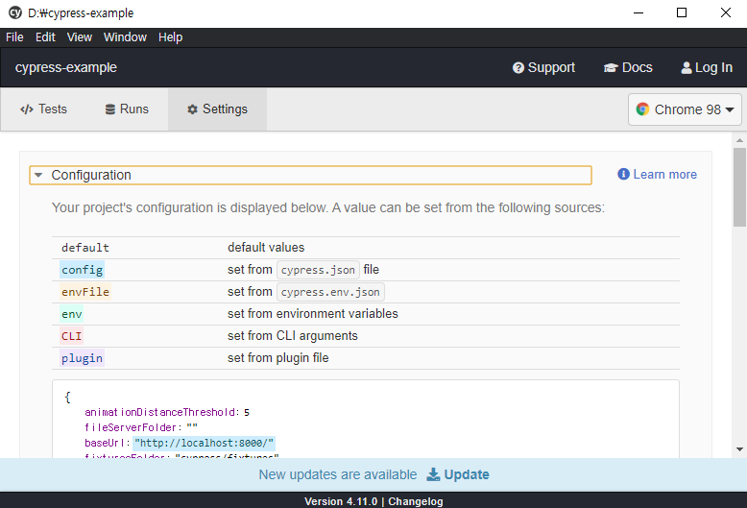
Task: Click the 'cypress.json' file name
Action: (x=318, y=270)
